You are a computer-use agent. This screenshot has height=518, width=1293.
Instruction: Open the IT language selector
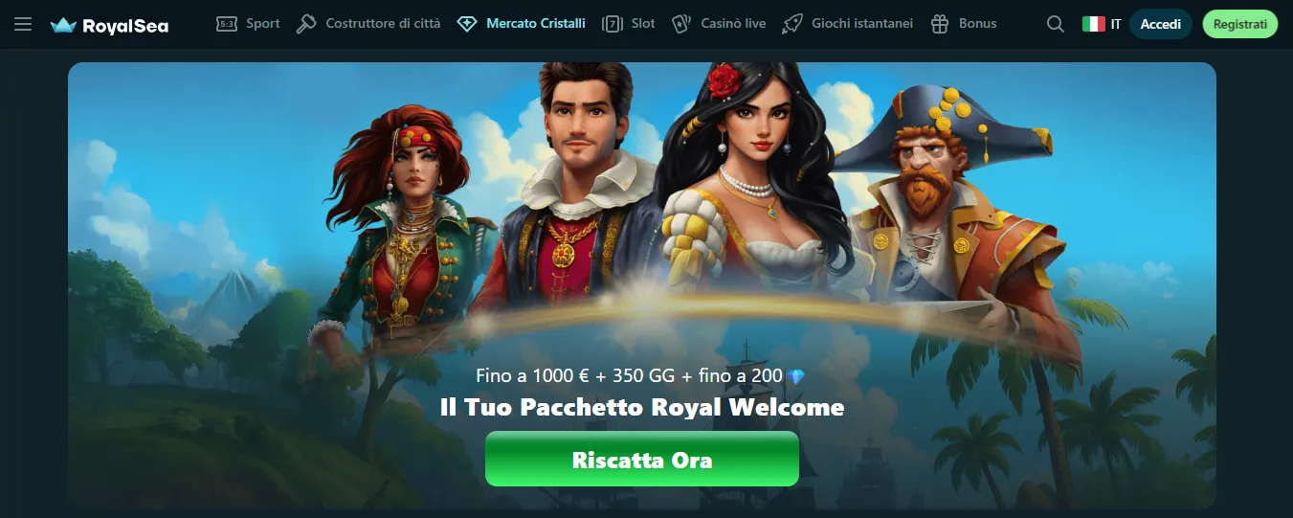[x=1102, y=24]
